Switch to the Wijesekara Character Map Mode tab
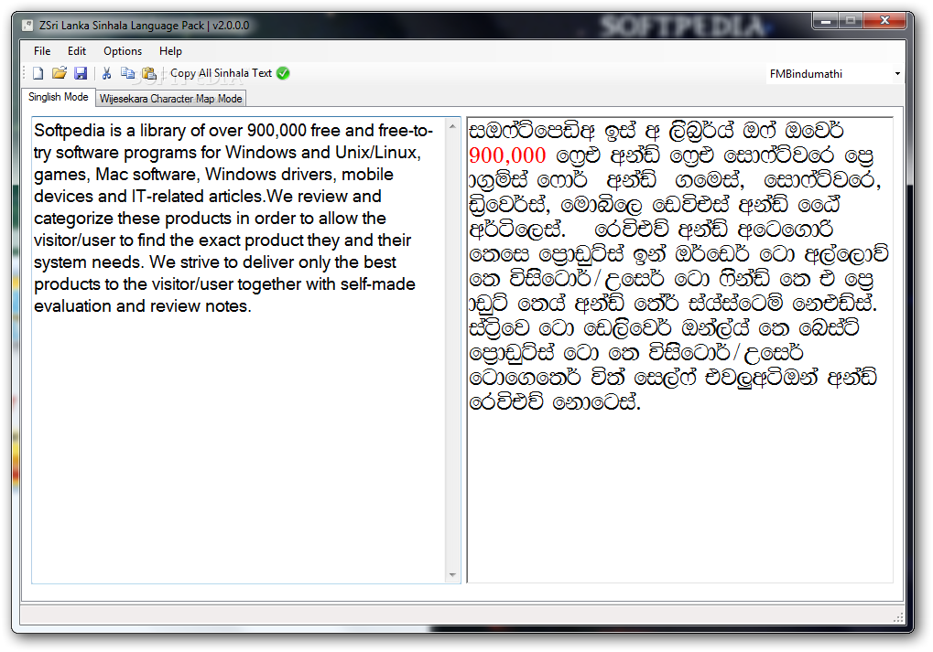The width and height of the screenshot is (933, 652). 171,99
